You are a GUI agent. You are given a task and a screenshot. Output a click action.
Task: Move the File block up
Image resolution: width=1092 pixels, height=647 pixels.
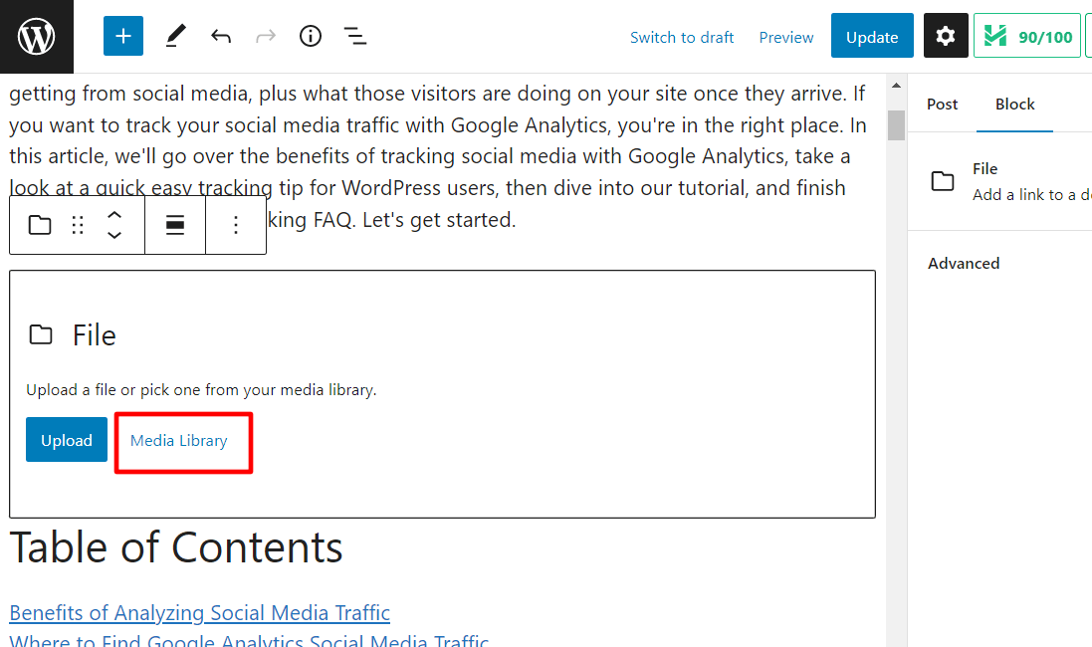[x=114, y=213]
